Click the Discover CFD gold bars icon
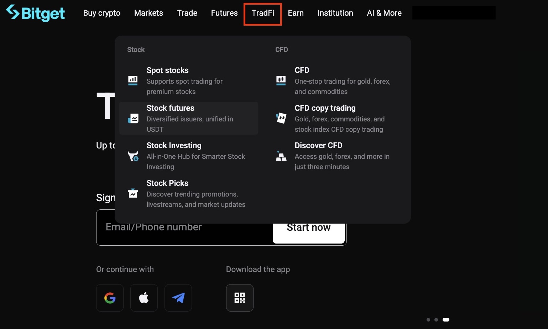Image resolution: width=548 pixels, height=329 pixels. (x=281, y=156)
